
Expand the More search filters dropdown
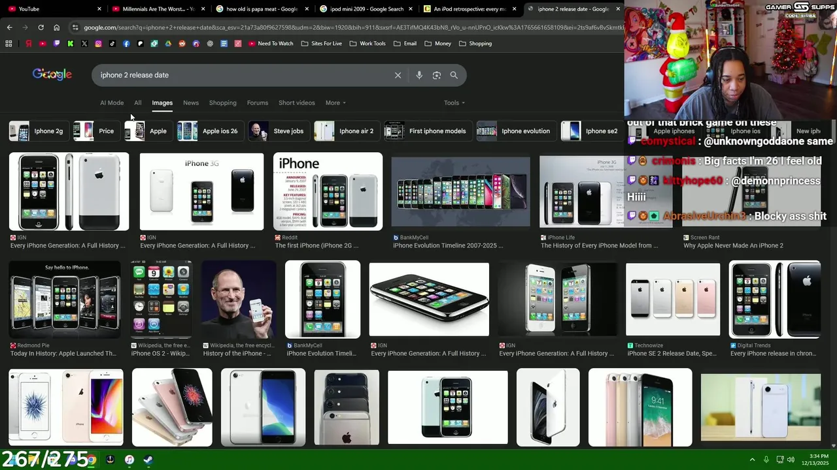click(x=335, y=102)
